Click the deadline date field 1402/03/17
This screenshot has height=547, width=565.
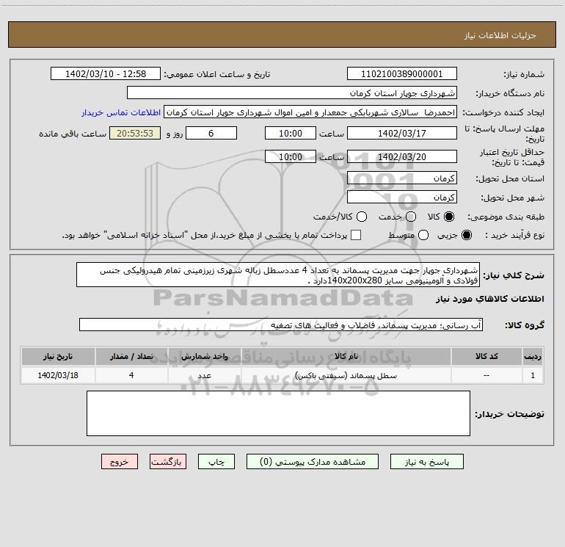click(402, 133)
